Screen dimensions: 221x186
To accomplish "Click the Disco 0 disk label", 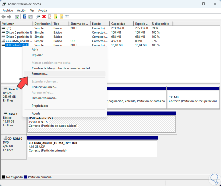I will pyautogui.click(x=12, y=89).
